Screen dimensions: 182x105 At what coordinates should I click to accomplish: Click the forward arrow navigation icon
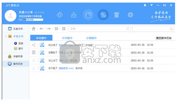pyautogui.click(x=49, y=28)
